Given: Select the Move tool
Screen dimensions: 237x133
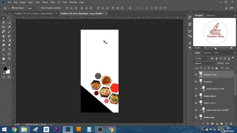Looking at the screenshot, I should [x=3, y=18].
